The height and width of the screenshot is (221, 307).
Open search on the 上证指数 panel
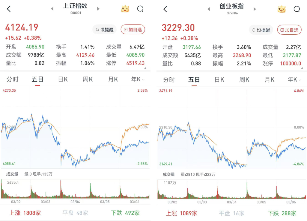pyautogui.click(x=140, y=9)
